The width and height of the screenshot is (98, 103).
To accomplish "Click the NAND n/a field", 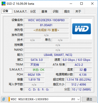I will click(58, 50).
